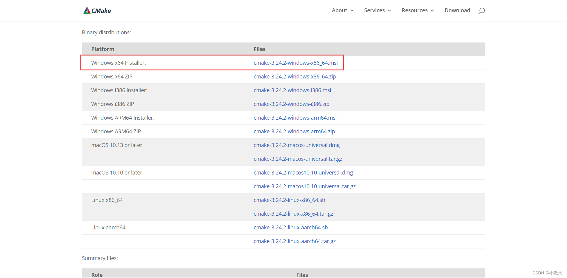Open the Download page
Viewport: 567px width, 278px height.
457,10
